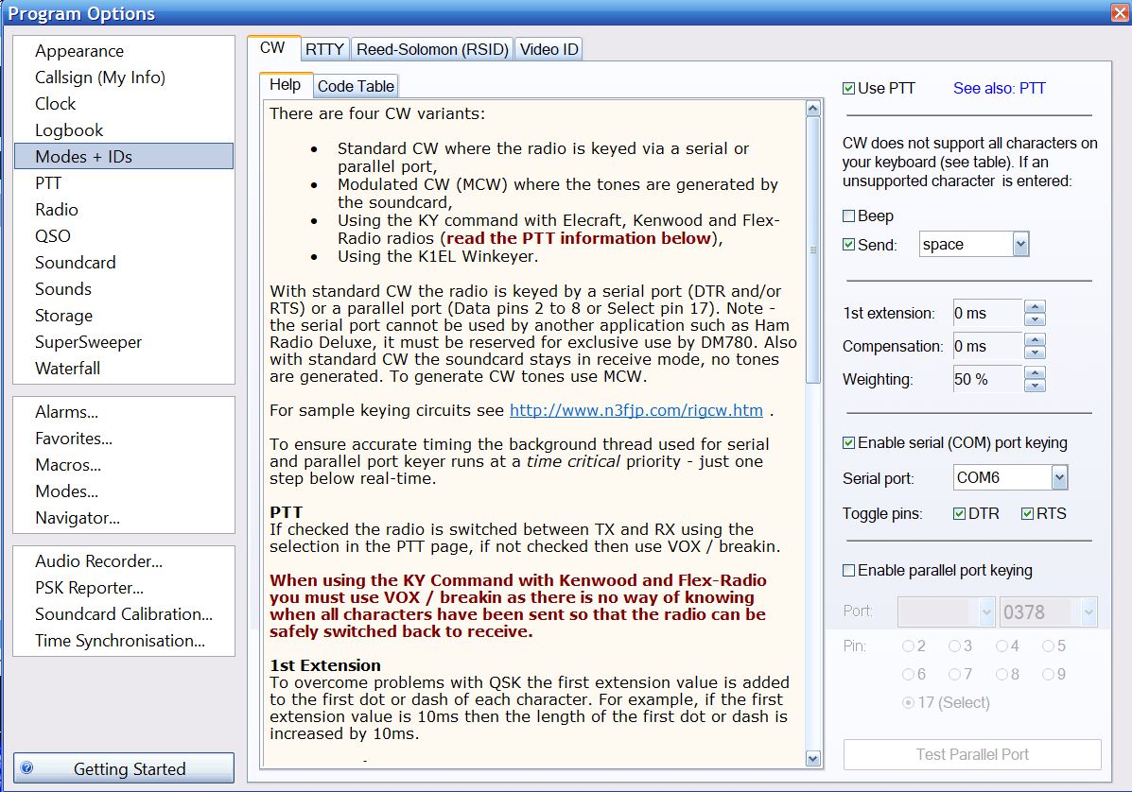Image resolution: width=1132 pixels, height=792 pixels.
Task: Open the Favorites... dialog
Action: pos(124,439)
